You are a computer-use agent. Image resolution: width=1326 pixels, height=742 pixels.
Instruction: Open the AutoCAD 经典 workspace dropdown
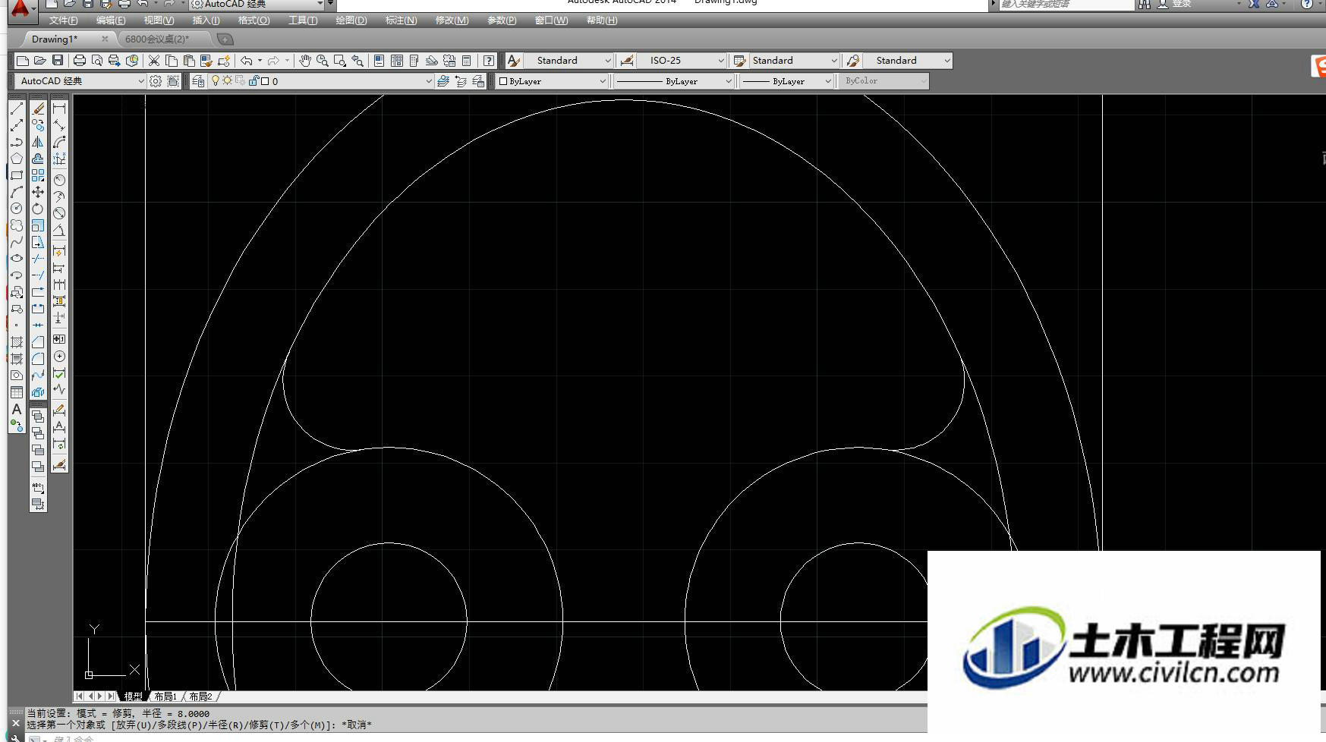coord(80,81)
